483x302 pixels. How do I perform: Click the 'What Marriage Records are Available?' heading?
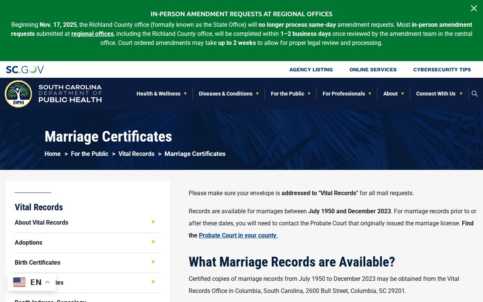(292, 262)
